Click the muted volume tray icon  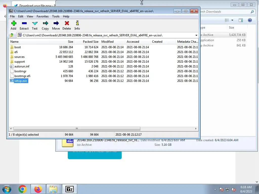(x=233, y=189)
